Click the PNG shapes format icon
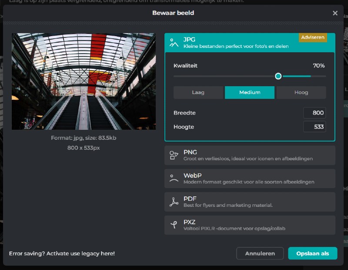The width and height of the screenshot is (348, 270). (x=174, y=155)
